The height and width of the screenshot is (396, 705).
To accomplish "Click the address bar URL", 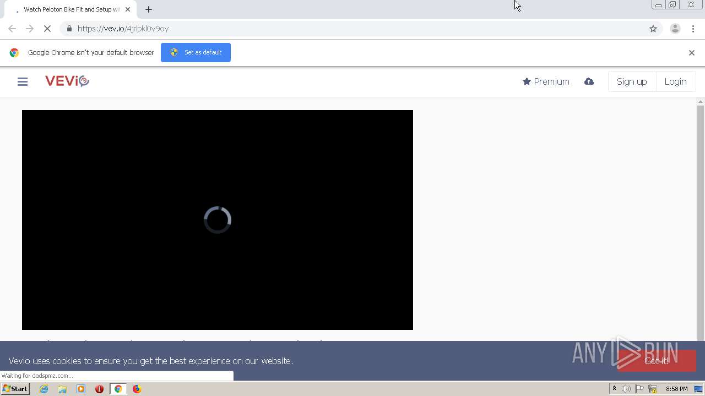I will [123, 29].
